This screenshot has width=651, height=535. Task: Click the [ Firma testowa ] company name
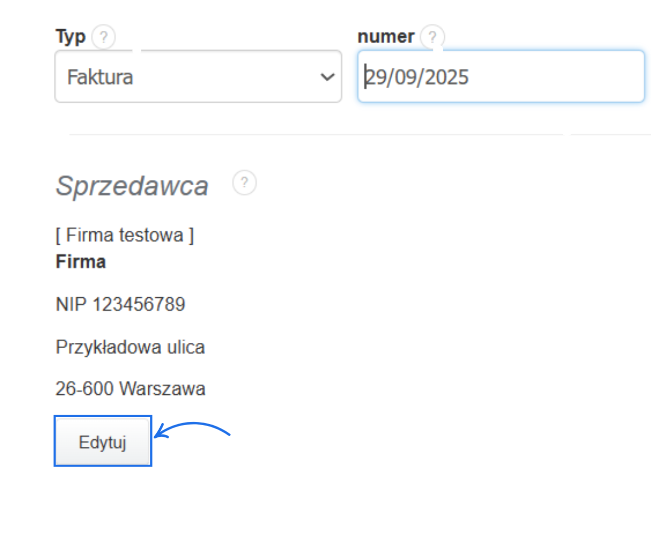point(125,235)
